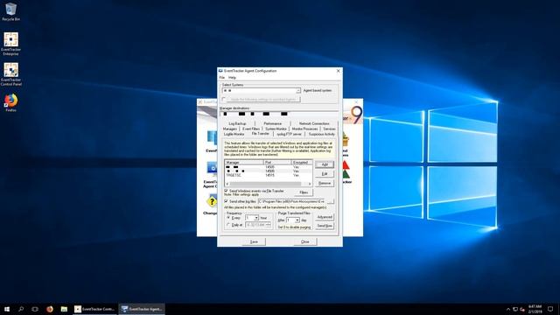Open the Windows Start menu
Screen dimensions: 560x315
tap(7, 309)
